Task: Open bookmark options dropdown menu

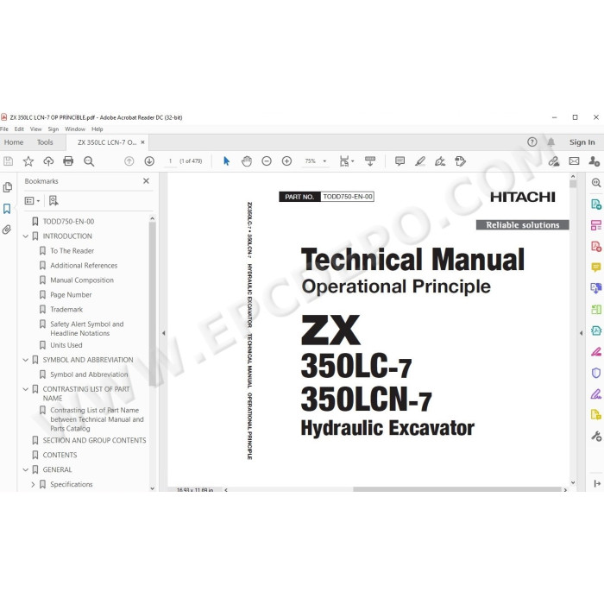Action: tap(32, 200)
